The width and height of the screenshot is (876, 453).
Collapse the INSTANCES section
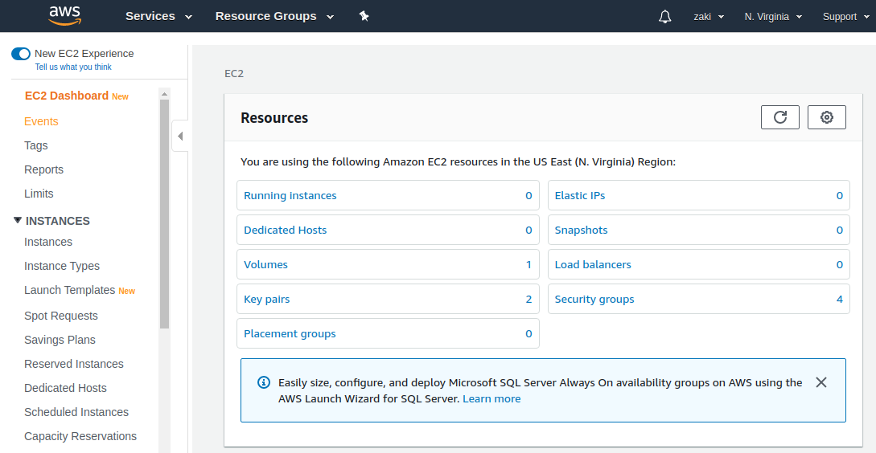(18, 220)
